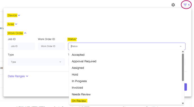Open the settings gear icon
194x107 pixels.
[x=173, y=5]
